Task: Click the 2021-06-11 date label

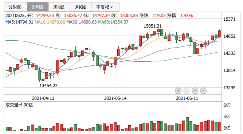Action: point(187,98)
